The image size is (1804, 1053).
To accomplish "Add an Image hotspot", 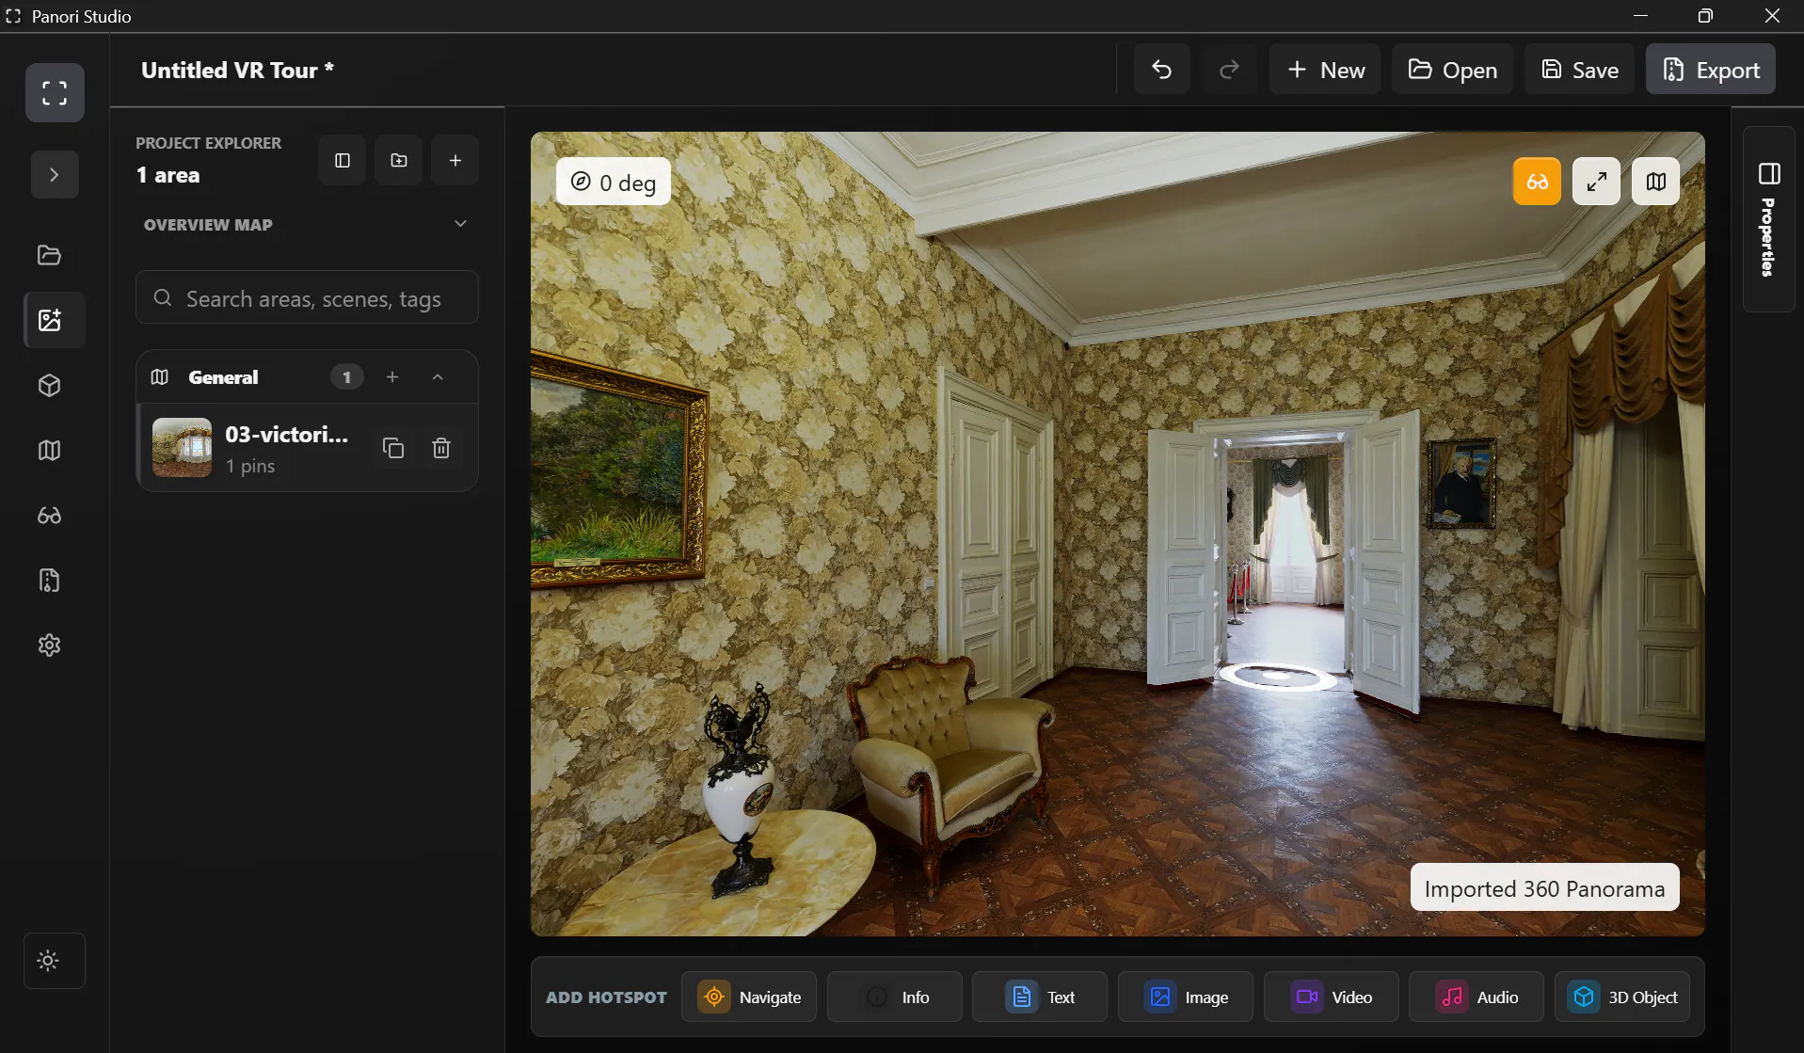I will 1186,997.
